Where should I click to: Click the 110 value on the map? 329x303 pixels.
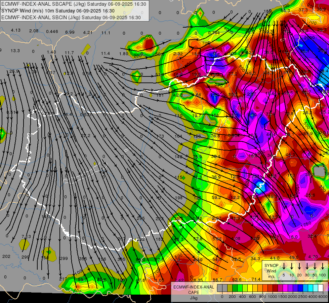click(x=178, y=116)
